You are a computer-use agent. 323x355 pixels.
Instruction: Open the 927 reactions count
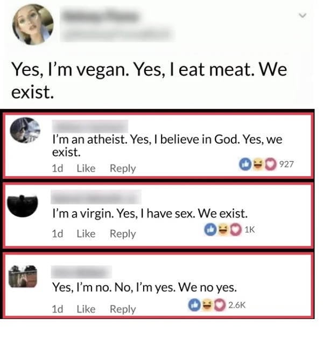(x=287, y=164)
